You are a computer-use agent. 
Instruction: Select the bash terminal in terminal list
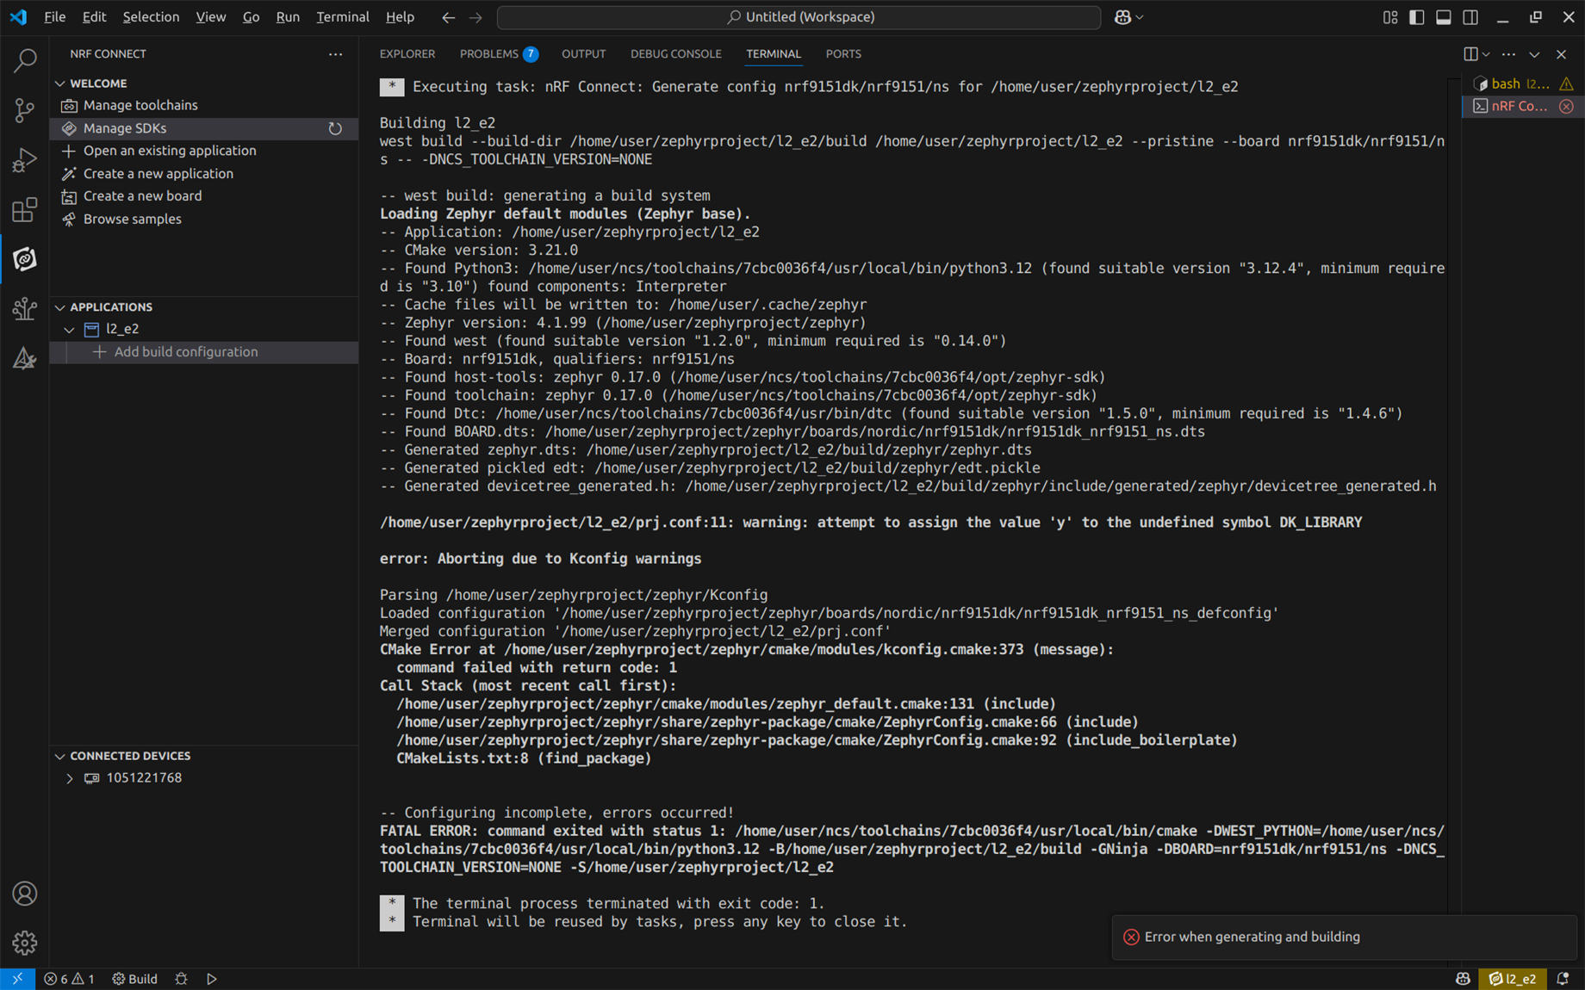pos(1522,84)
